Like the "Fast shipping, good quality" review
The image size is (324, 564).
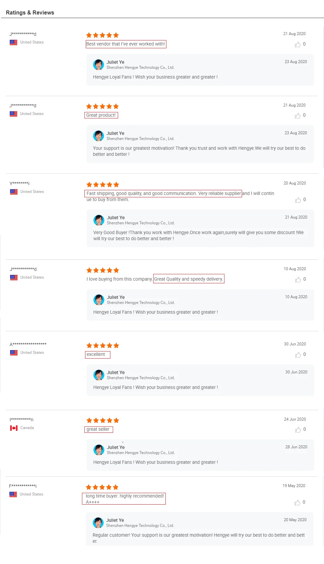(298, 200)
